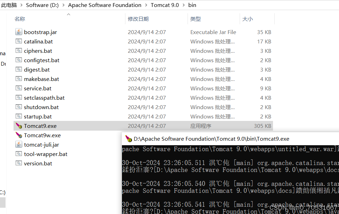The width and height of the screenshot is (339, 214).
Task: Expand chevron after Software (D:) in breadcrumb
Action: [63, 5]
